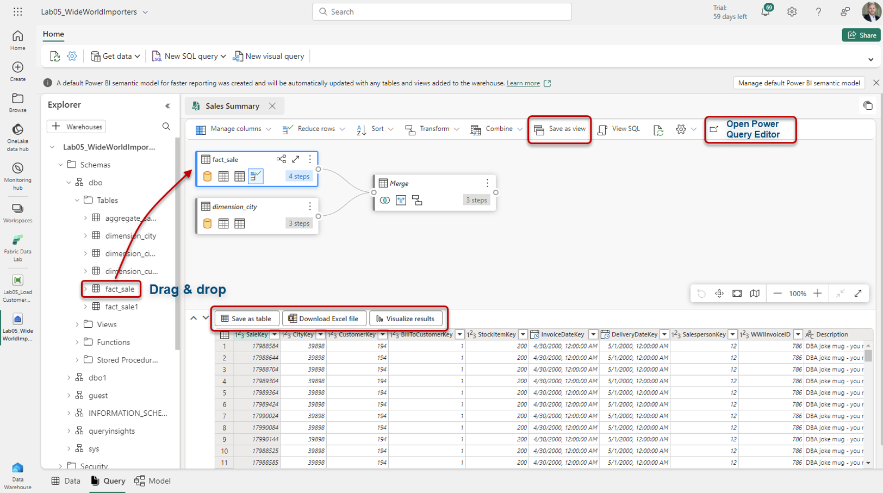Switch to the Model view tab
883x493 pixels.
click(x=153, y=481)
